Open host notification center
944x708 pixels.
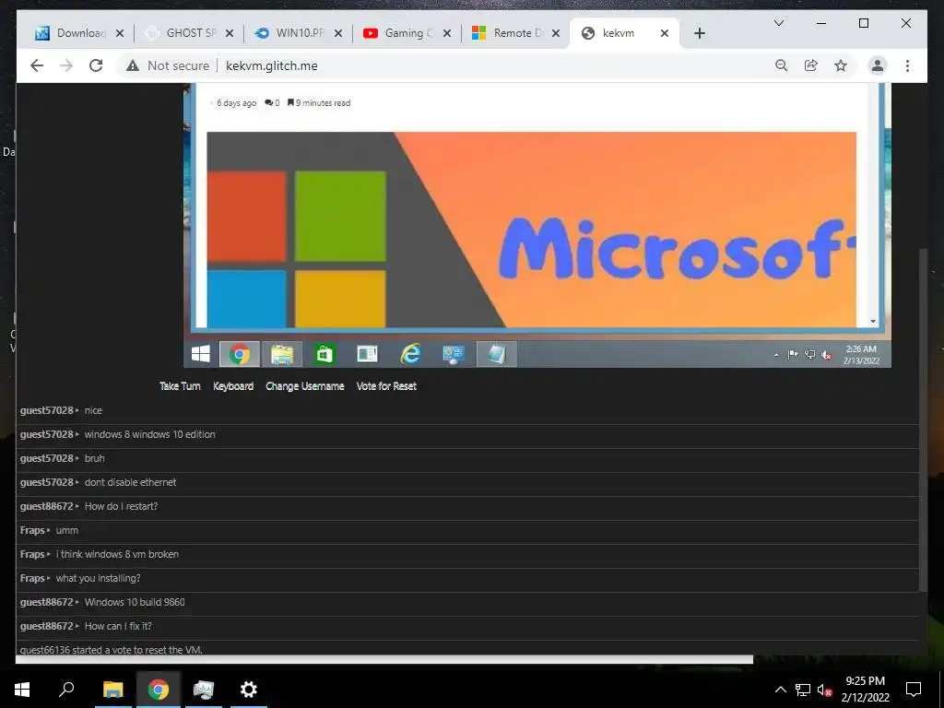914,690
